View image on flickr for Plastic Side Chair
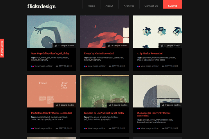 click(x=44, y=128)
